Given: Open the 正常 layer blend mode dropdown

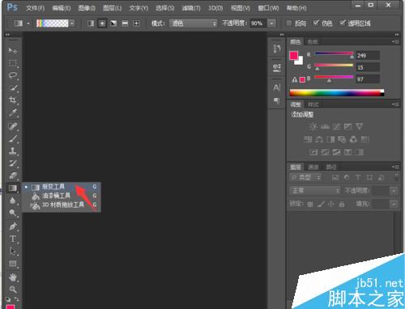Looking at the screenshot, I should click(x=315, y=191).
